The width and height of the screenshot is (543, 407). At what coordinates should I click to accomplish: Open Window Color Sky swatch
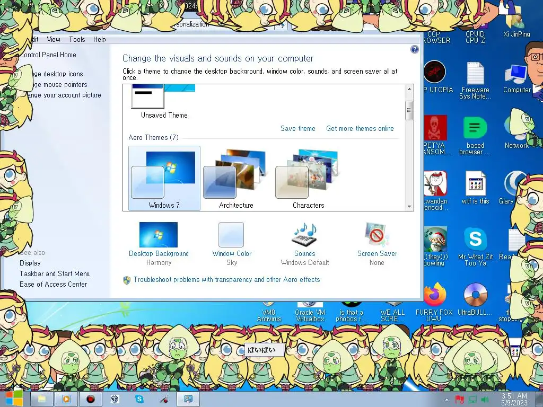[x=231, y=235]
